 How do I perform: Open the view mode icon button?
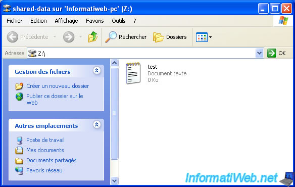(202, 37)
